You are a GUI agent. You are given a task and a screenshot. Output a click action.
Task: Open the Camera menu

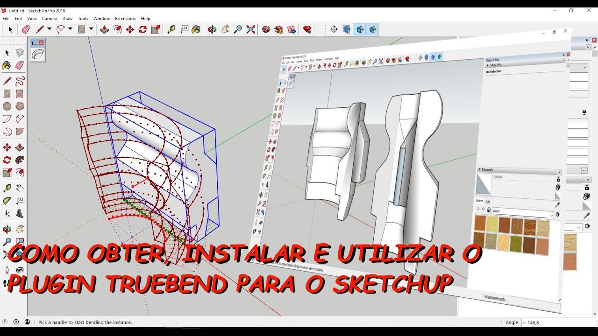pos(50,19)
